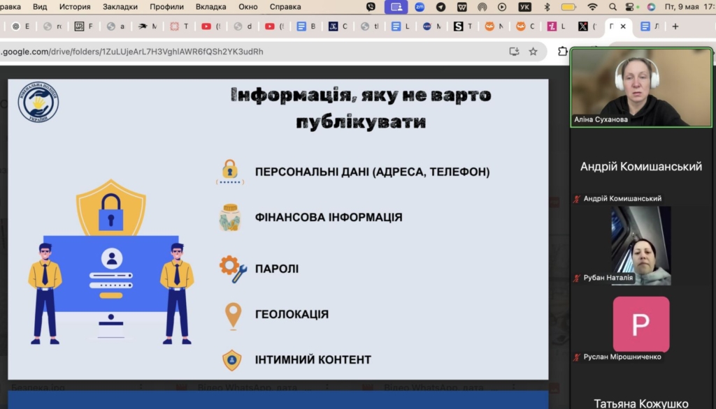Open the История menu
The width and height of the screenshot is (716, 409).
(x=74, y=7)
